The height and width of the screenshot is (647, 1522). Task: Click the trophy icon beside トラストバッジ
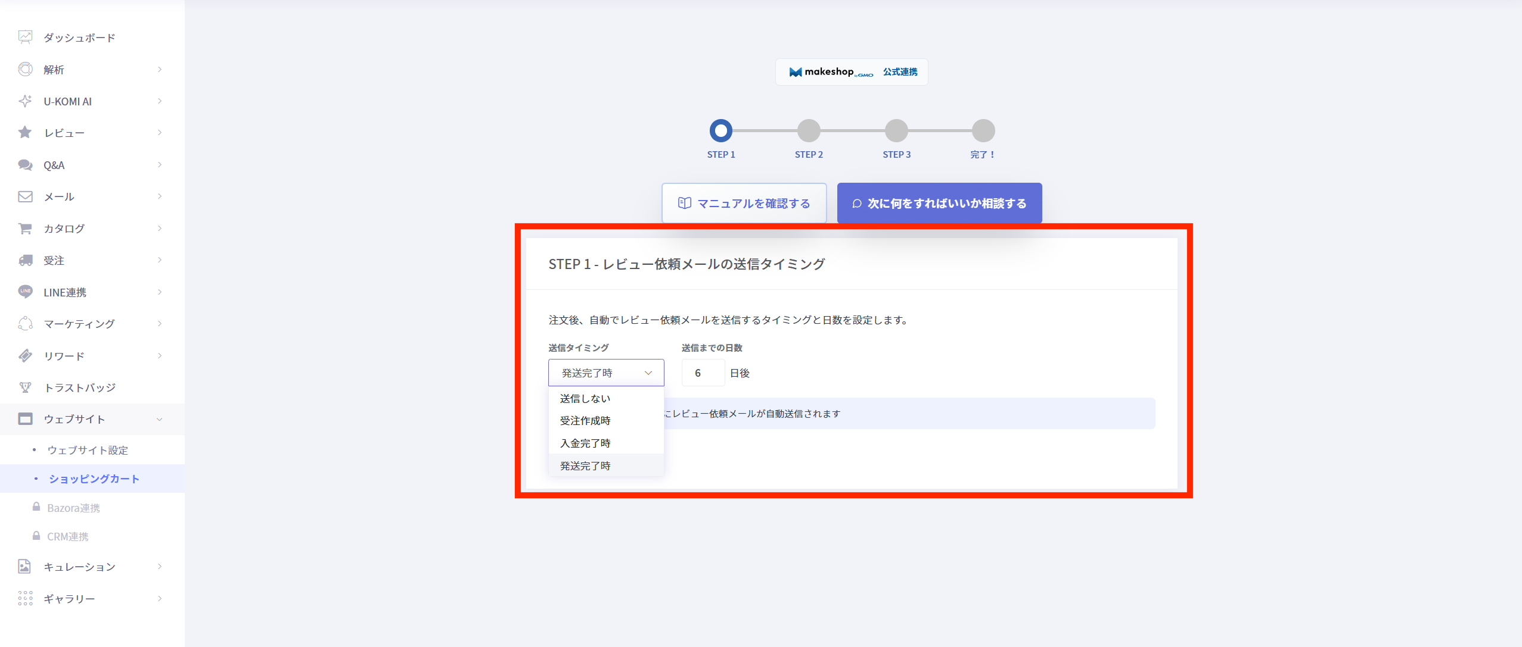coord(25,387)
